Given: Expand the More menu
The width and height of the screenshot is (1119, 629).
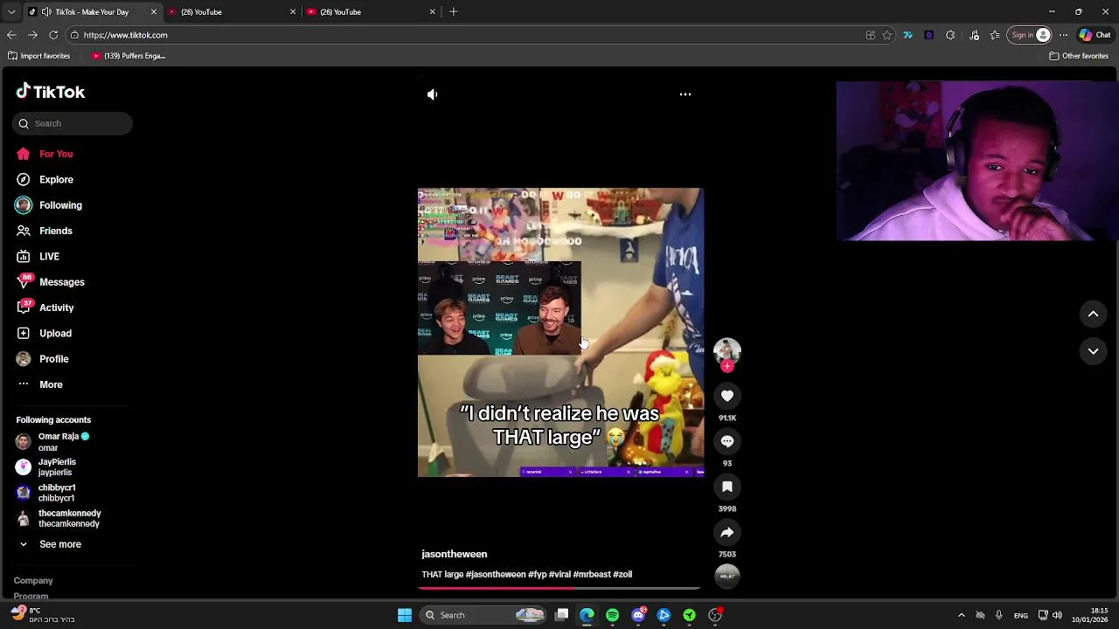Looking at the screenshot, I should coord(39,384).
